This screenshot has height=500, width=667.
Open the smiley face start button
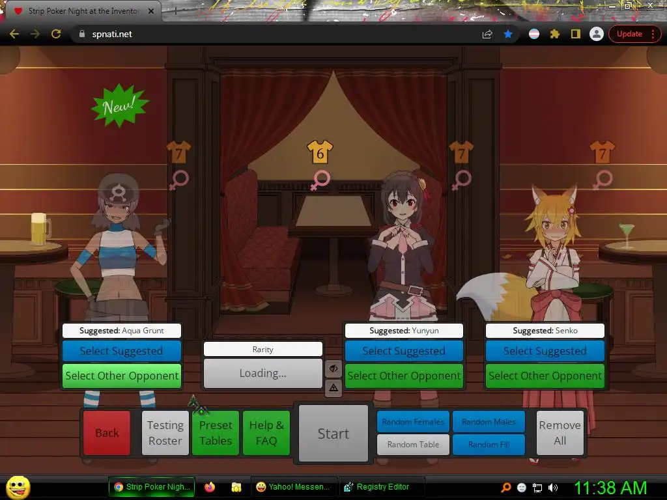coord(18,487)
